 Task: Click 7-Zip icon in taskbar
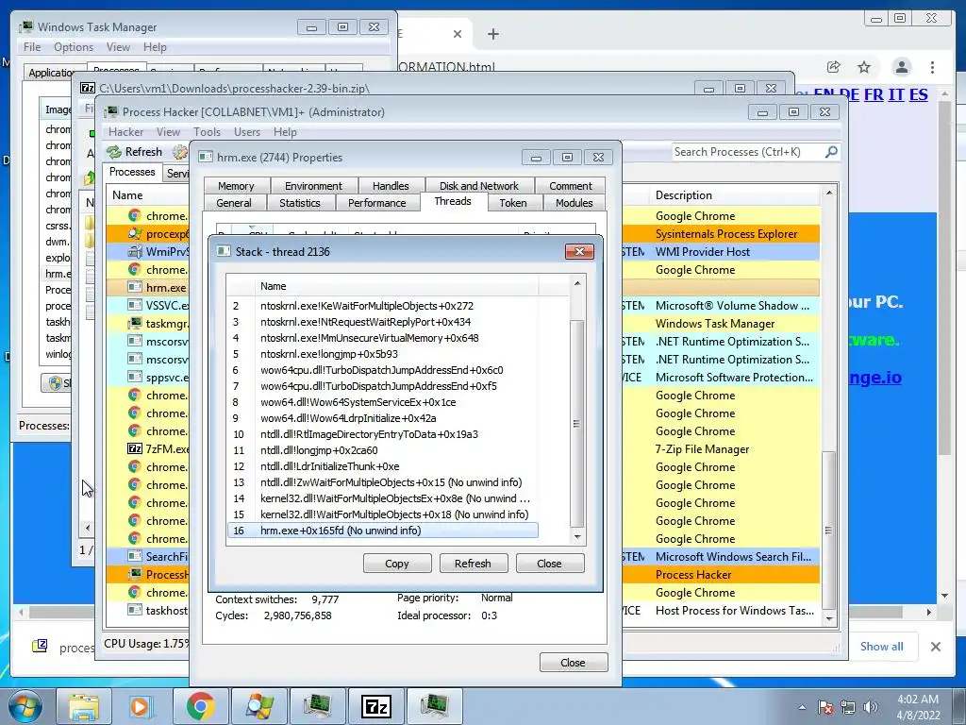tap(376, 706)
